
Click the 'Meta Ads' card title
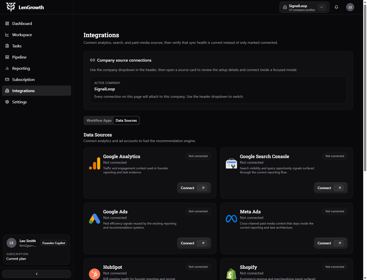click(x=250, y=212)
